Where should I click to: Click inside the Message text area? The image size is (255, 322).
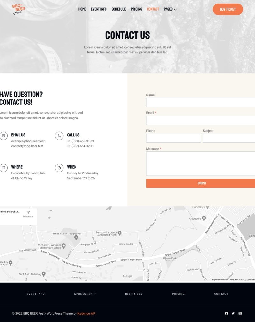pos(200,164)
